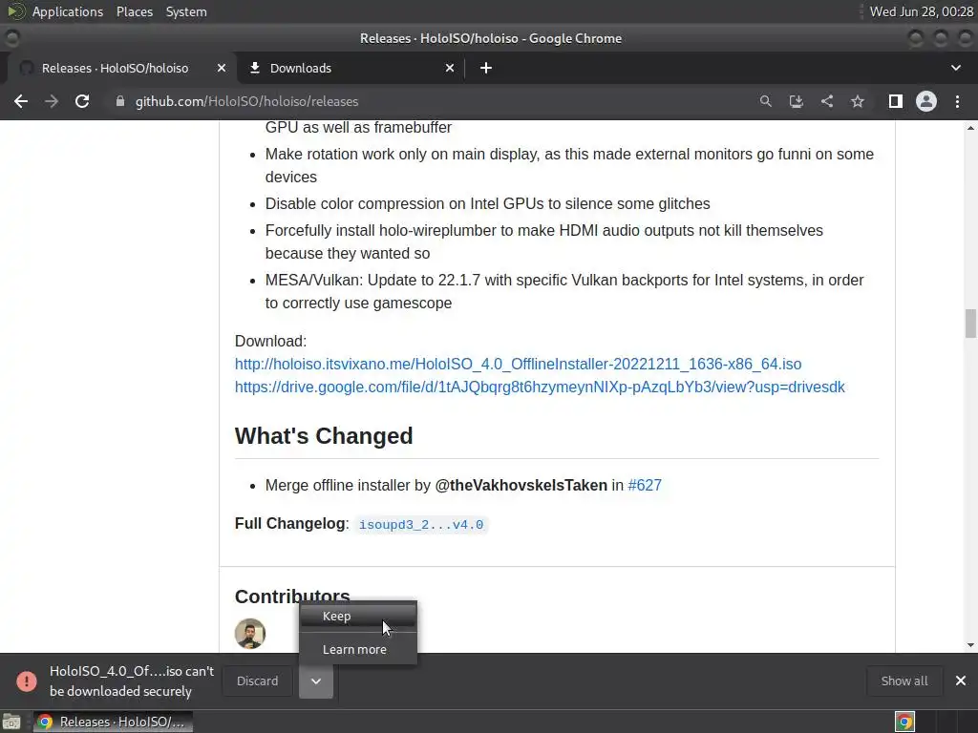The height and width of the screenshot is (733, 978).
Task: Choose Learn more in download popup
Action: [x=358, y=649]
